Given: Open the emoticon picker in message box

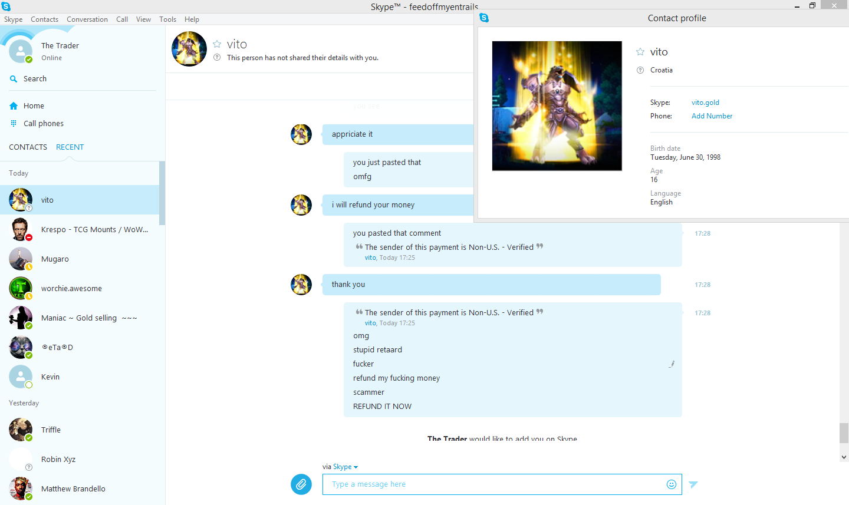Looking at the screenshot, I should (671, 484).
